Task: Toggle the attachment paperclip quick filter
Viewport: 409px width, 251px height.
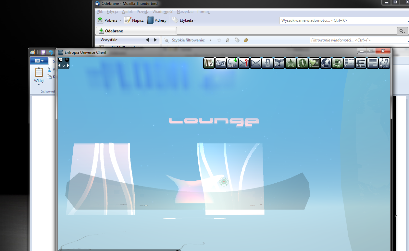Action: tap(246, 40)
